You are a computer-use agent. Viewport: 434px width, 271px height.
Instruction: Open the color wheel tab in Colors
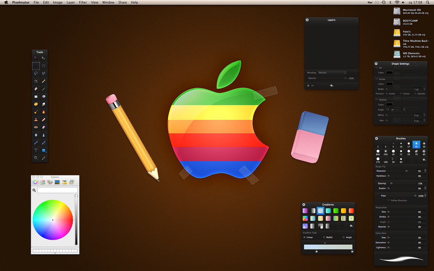pyautogui.click(x=35, y=182)
